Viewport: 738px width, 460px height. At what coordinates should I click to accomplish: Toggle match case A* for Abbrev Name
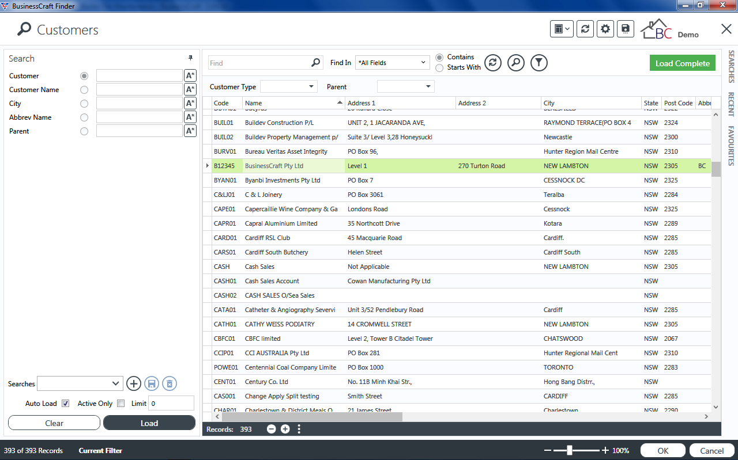(190, 117)
